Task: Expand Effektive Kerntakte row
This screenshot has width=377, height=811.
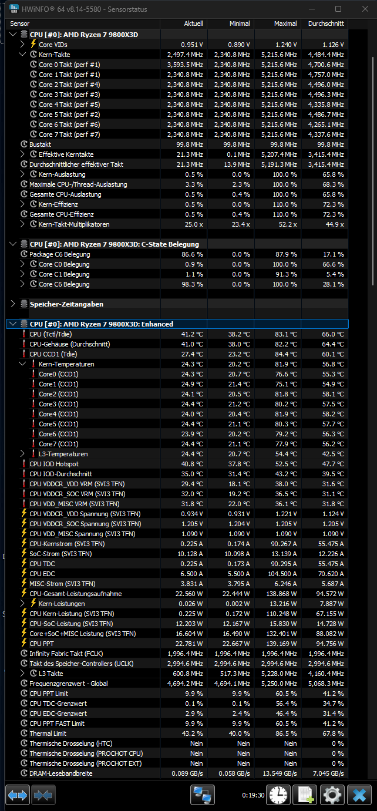Action: 23,154
